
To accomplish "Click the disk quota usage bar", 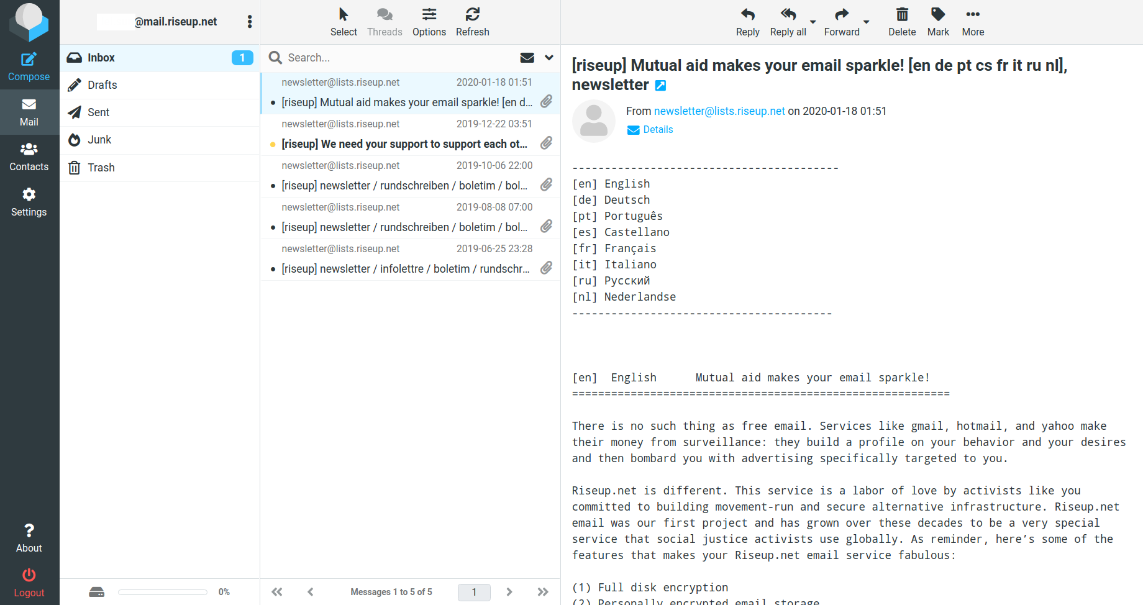I will (163, 592).
